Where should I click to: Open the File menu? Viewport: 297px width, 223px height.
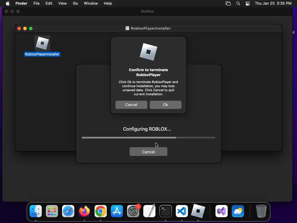click(x=36, y=3)
